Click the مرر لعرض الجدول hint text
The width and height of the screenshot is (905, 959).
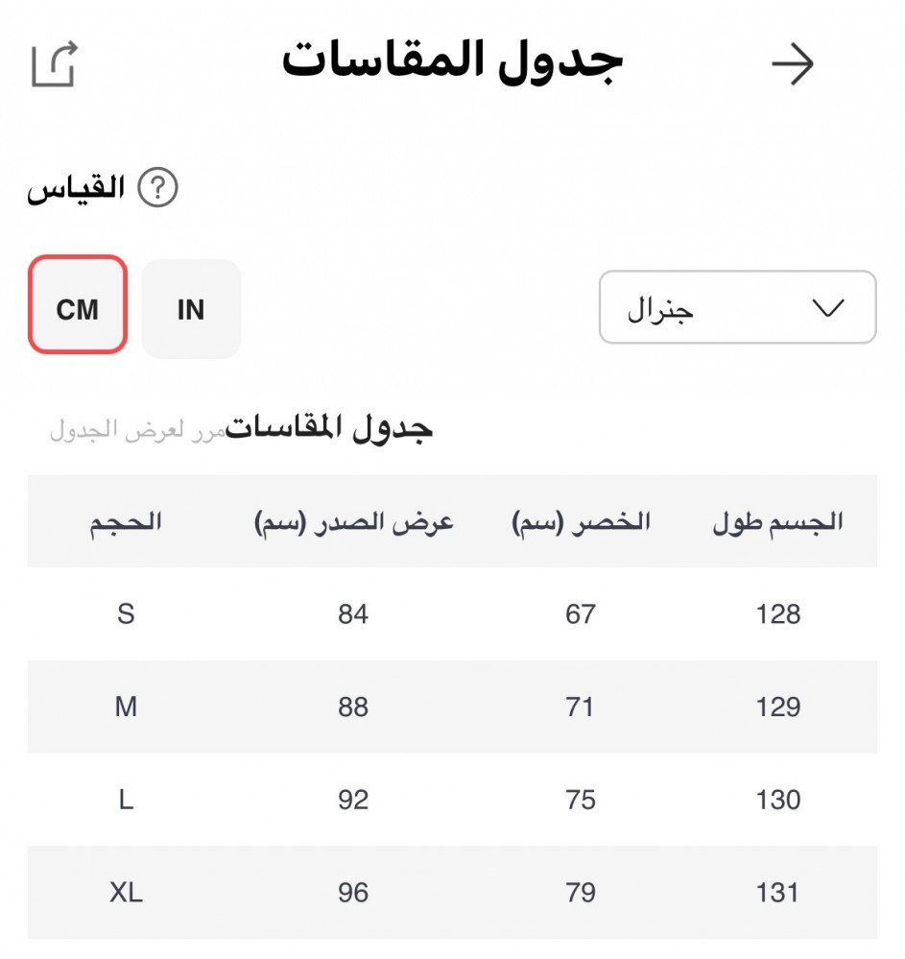tap(136, 430)
